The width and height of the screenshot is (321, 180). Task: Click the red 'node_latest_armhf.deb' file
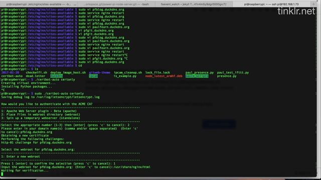(164, 76)
